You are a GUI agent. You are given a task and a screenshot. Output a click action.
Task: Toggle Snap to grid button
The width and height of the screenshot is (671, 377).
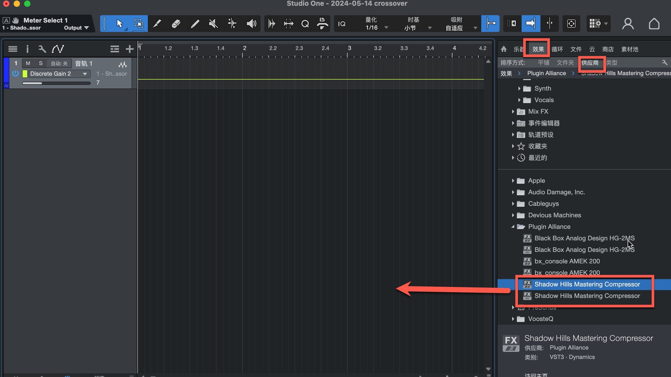(490, 24)
